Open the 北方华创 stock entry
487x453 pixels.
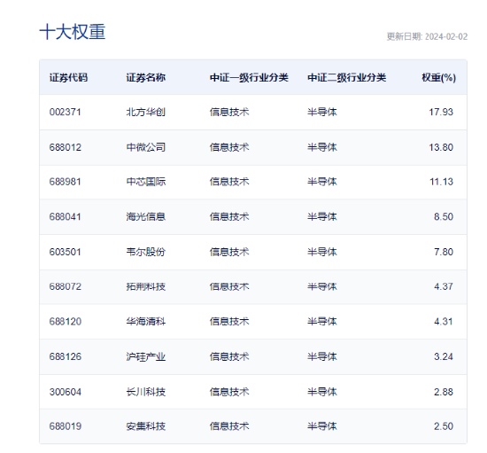click(x=146, y=112)
